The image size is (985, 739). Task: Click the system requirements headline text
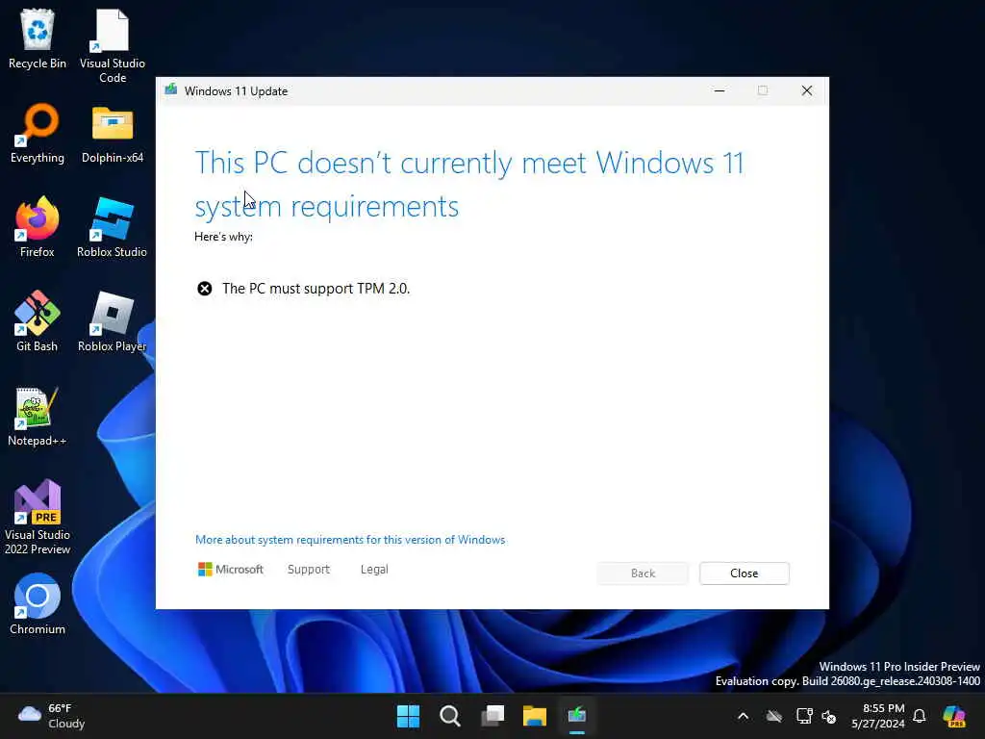[468, 184]
